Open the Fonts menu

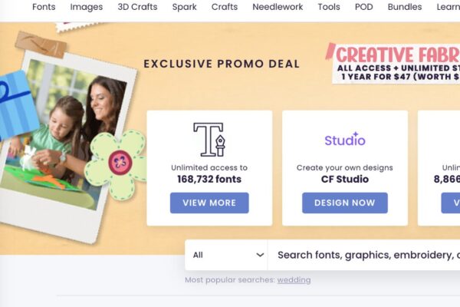click(44, 7)
